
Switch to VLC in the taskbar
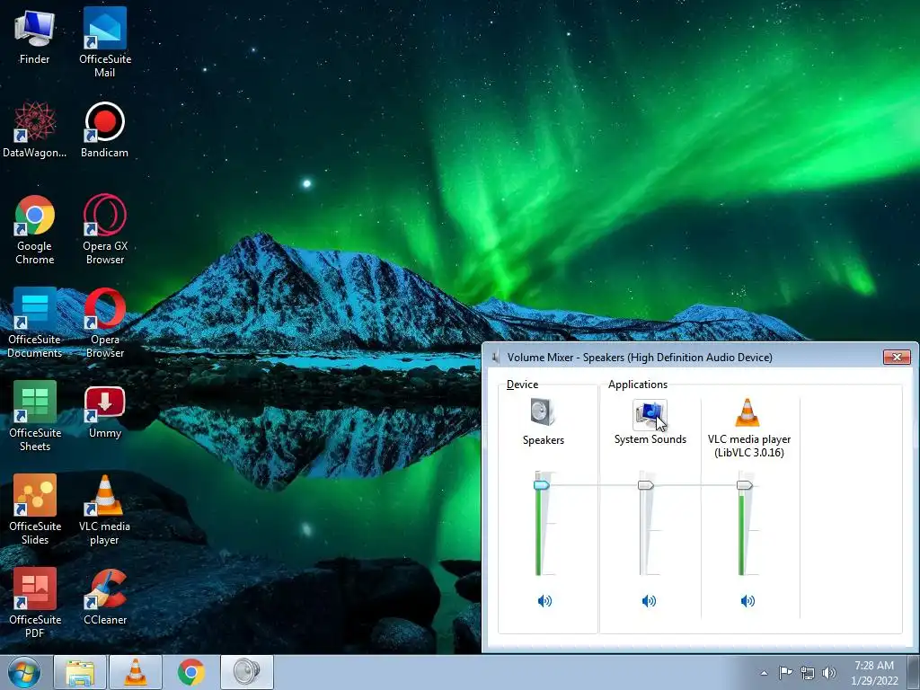tap(136, 672)
